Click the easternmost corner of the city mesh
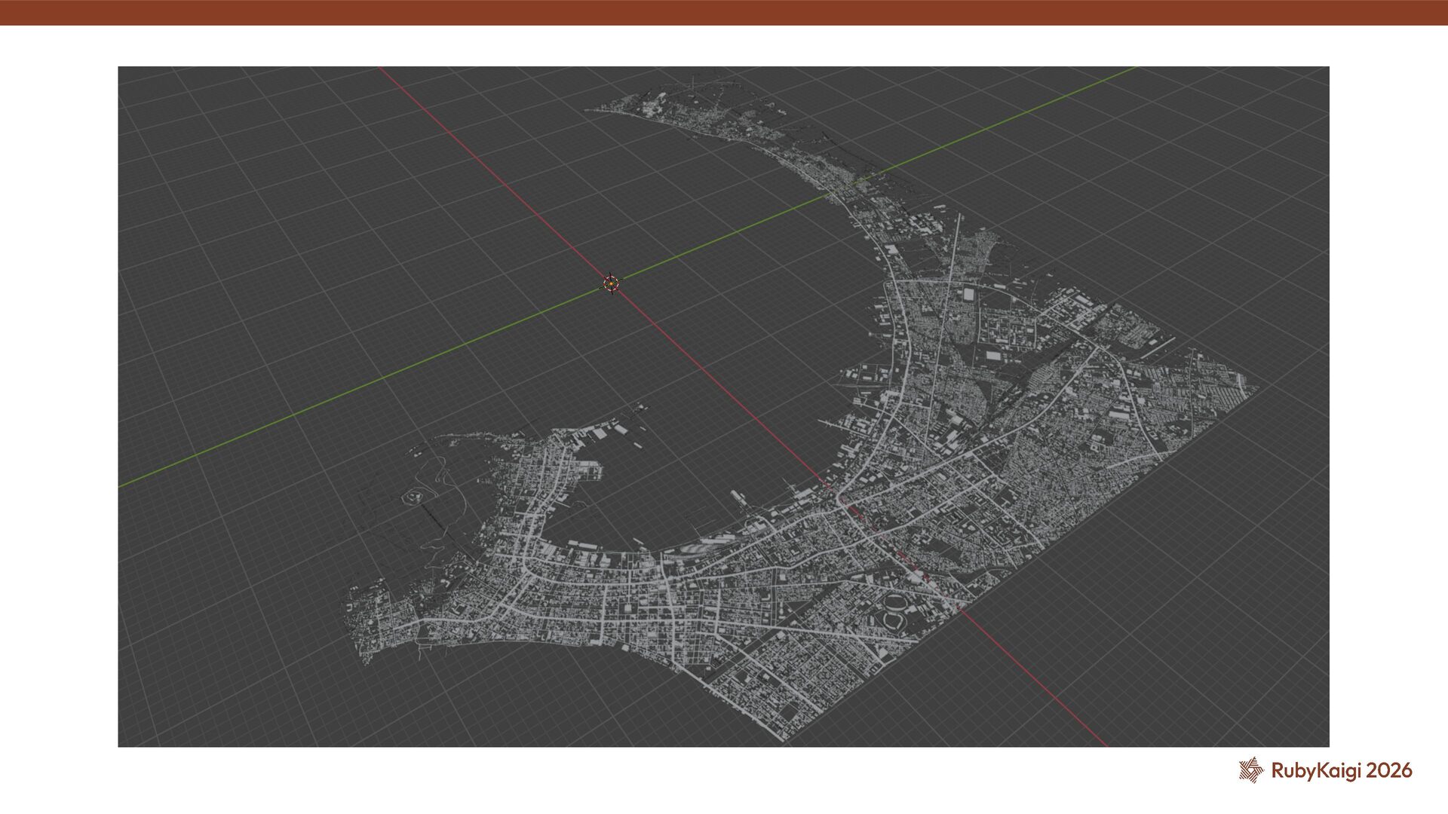 [x=1255, y=388]
